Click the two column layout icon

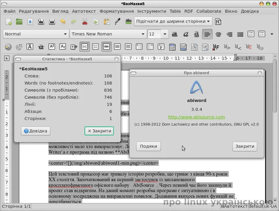pyautogui.click(x=96, y=47)
